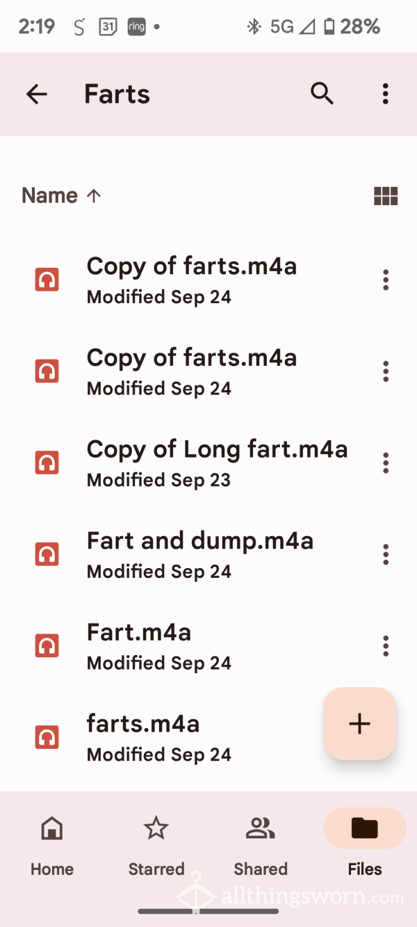This screenshot has width=417, height=927.
Task: Open the folder's overflow menu in header
Action: 385,94
